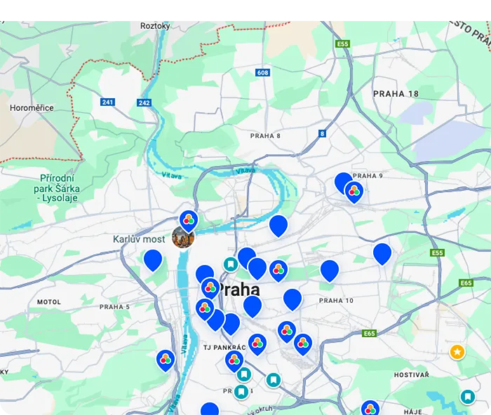This screenshot has height=415, width=491.
Task: Click the Roztoky town label
Action: tap(155, 26)
